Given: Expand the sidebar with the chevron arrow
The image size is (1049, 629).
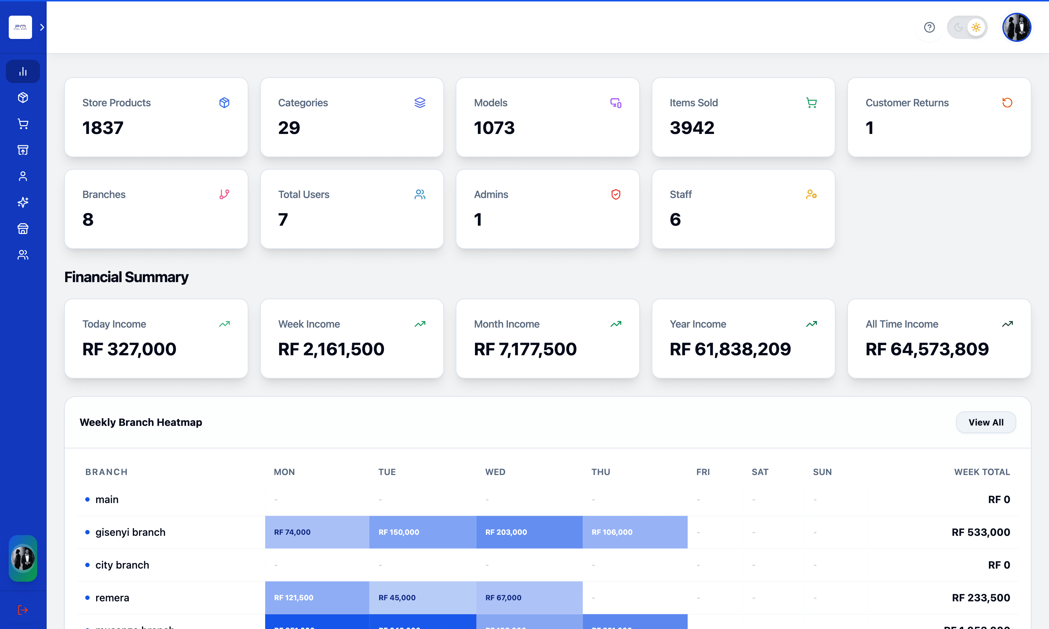Looking at the screenshot, I should point(42,27).
